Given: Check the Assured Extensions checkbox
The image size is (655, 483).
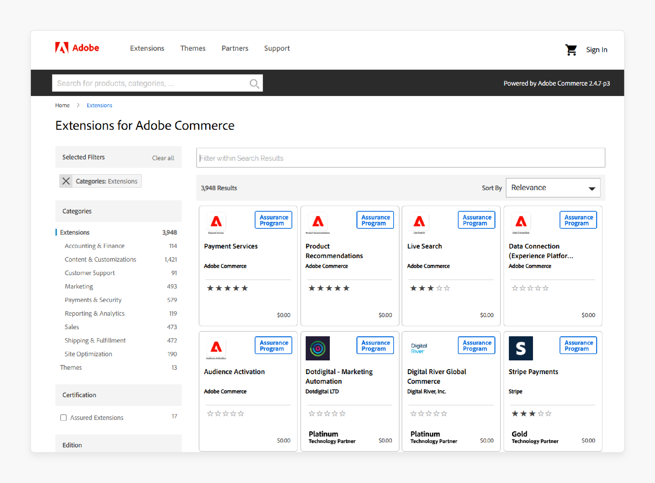Looking at the screenshot, I should 63,418.
